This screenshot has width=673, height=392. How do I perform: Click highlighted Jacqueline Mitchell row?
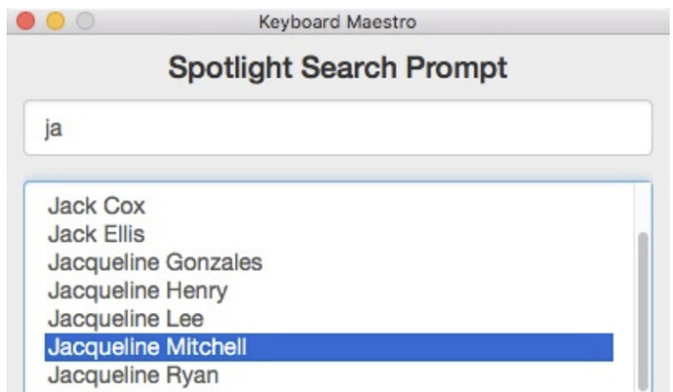[329, 347]
